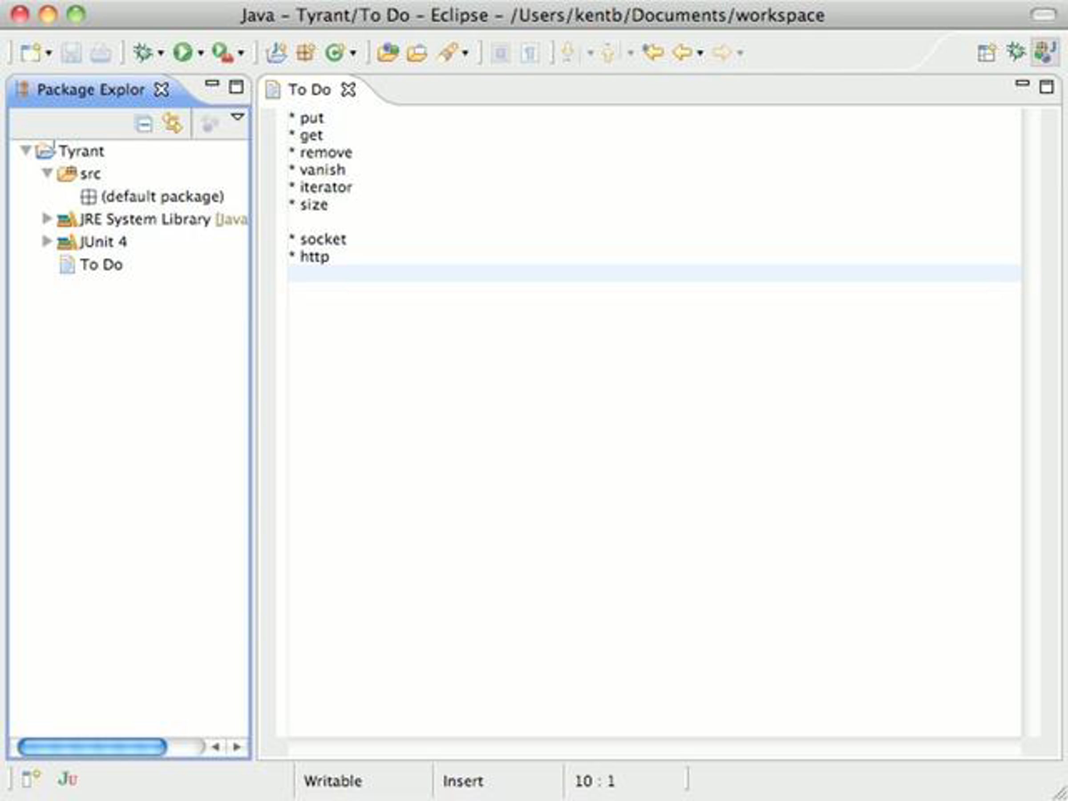Close the To Do editor tab
This screenshot has width=1068, height=801.
point(348,90)
